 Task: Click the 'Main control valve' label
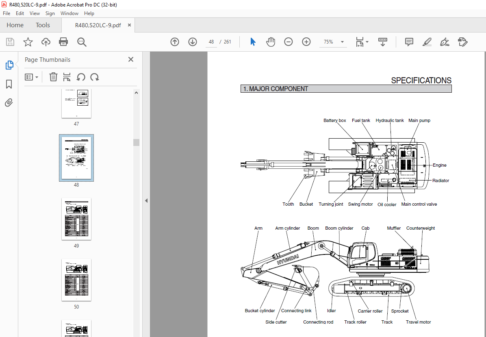tap(419, 204)
